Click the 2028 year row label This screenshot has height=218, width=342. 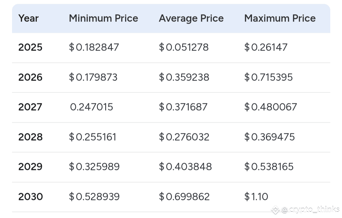30,137
